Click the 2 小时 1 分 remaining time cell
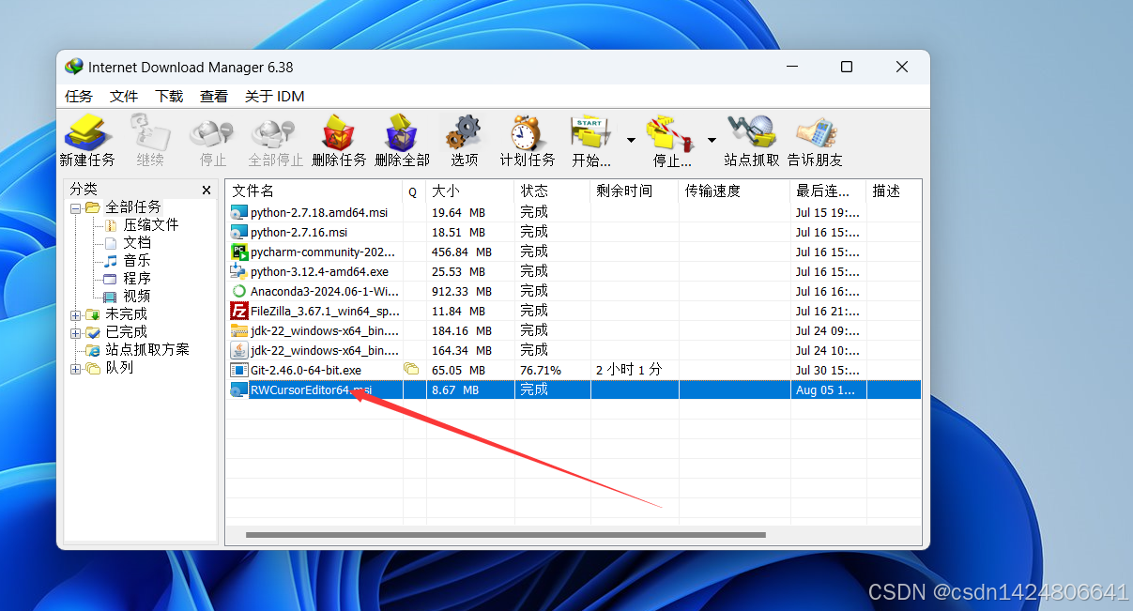Screen dimensions: 1133x611 tap(629, 370)
